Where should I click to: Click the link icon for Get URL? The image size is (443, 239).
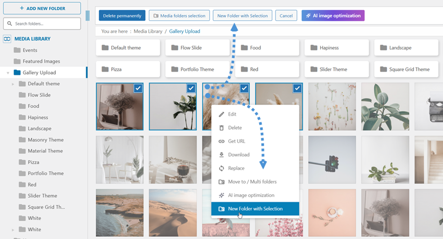tap(221, 141)
